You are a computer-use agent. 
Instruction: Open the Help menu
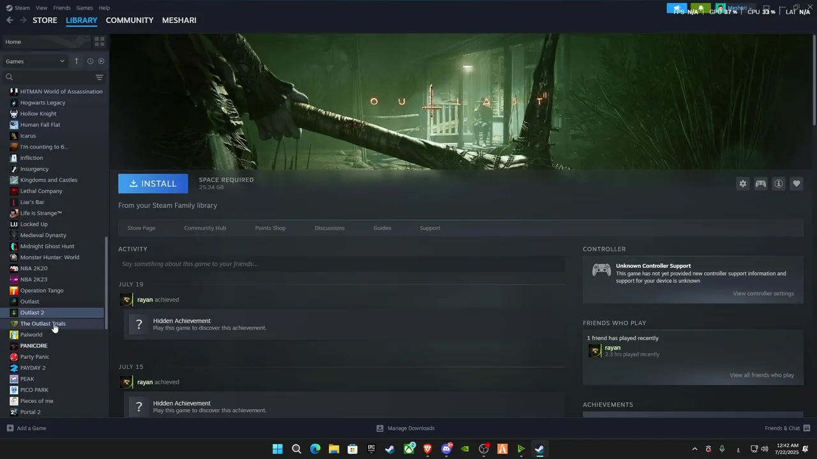point(105,8)
